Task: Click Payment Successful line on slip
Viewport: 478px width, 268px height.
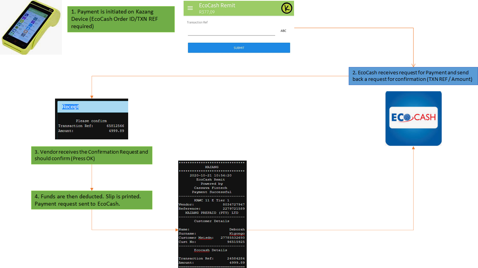Action: pos(212,192)
